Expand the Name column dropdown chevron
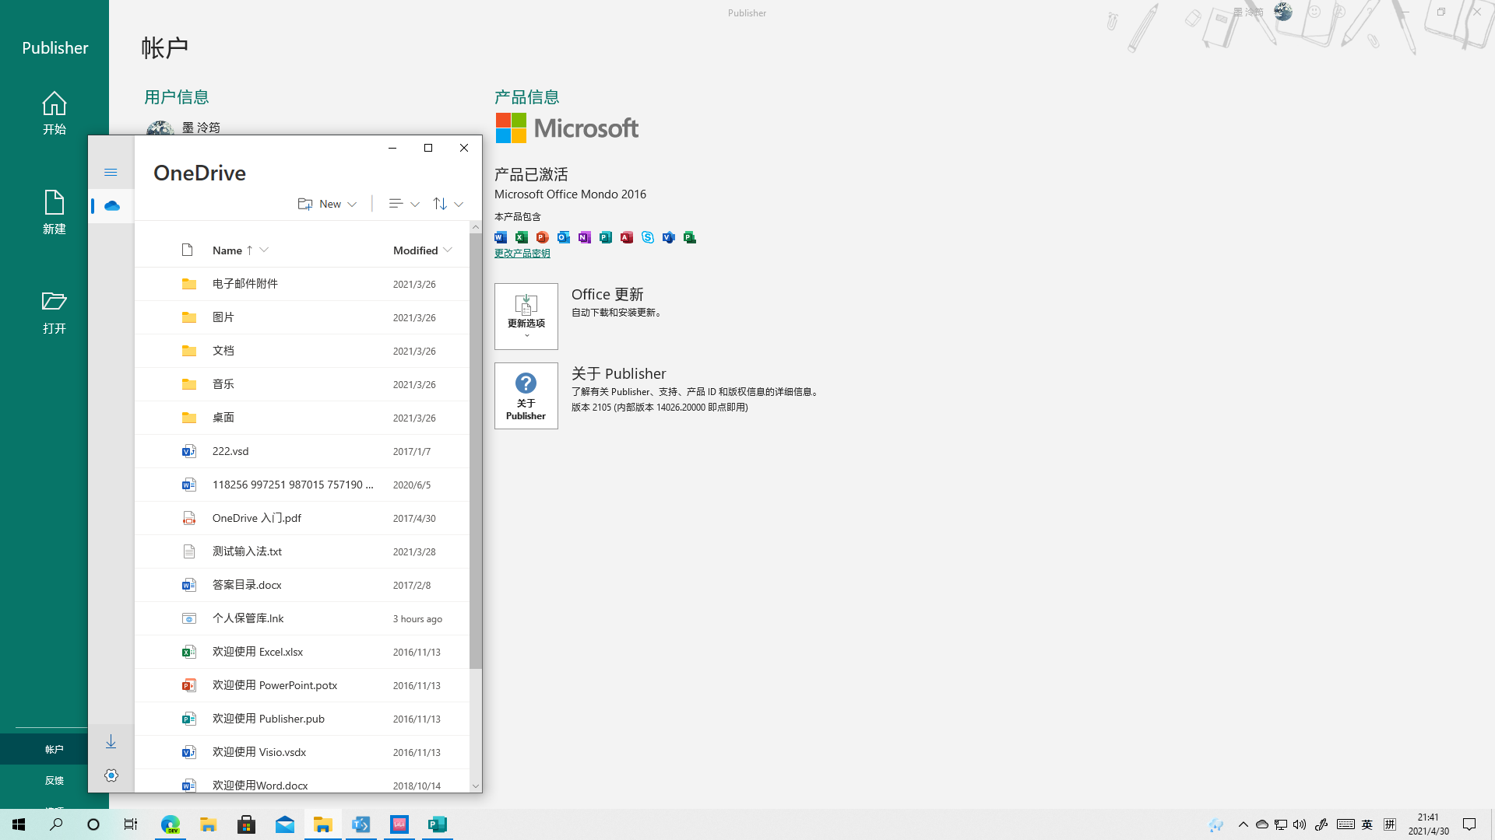1495x840 pixels. click(x=264, y=250)
